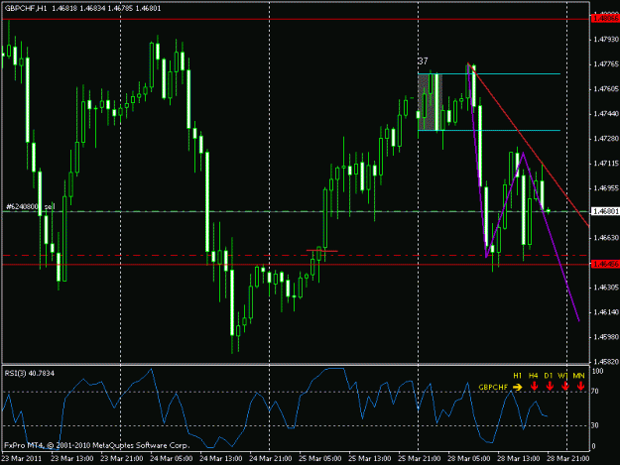
Task: Click the red down arrow under W1
Action: click(x=564, y=387)
